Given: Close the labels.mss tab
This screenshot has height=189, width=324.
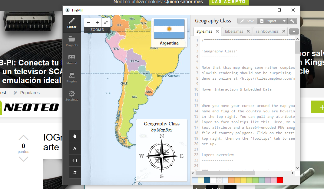Looking at the screenshot, I should 248,31.
